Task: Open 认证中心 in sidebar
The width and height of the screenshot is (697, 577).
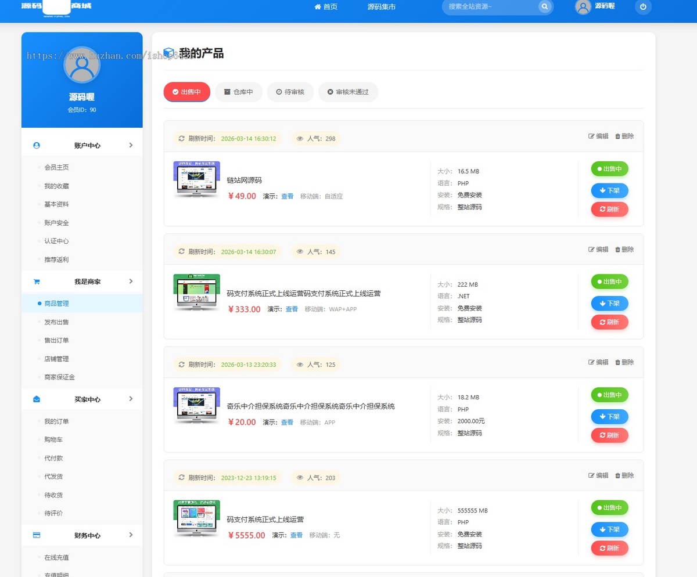Action: (x=57, y=241)
